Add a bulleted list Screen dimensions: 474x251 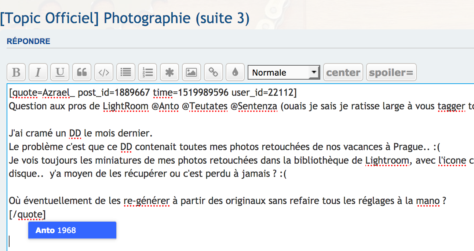coord(126,72)
